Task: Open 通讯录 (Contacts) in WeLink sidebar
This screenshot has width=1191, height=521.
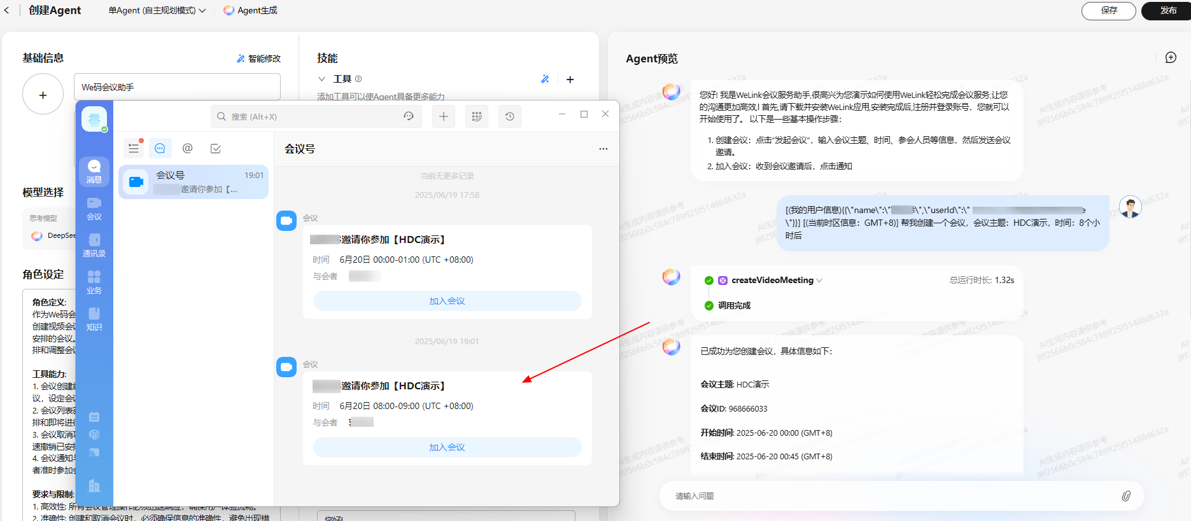Action: coord(94,246)
